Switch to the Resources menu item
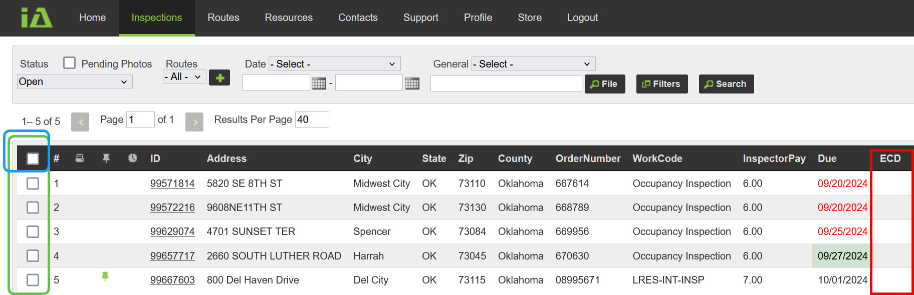This screenshot has height=295, width=914. coord(289,17)
